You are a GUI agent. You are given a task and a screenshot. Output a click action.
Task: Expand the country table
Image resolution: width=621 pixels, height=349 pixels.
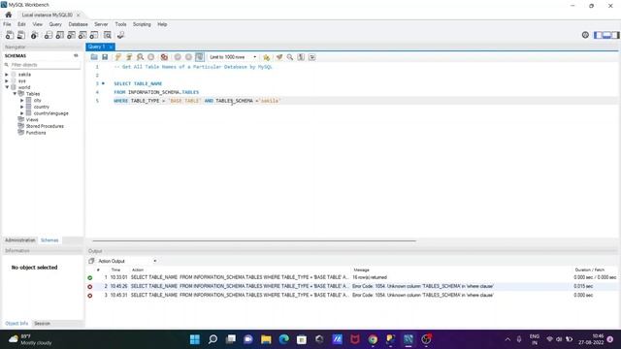pos(22,107)
